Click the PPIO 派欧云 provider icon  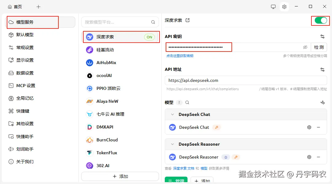click(x=89, y=88)
